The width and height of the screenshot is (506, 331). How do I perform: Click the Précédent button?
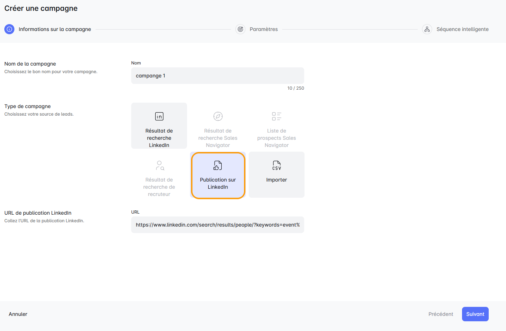tap(440, 314)
